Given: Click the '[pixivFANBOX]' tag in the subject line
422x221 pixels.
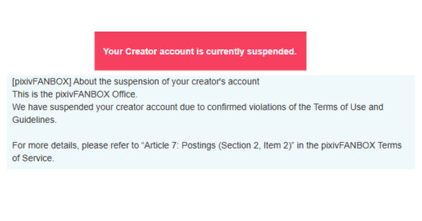Looking at the screenshot, I should [42, 82].
